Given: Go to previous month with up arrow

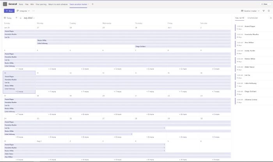Looking at the screenshot, I should pos(16,18).
